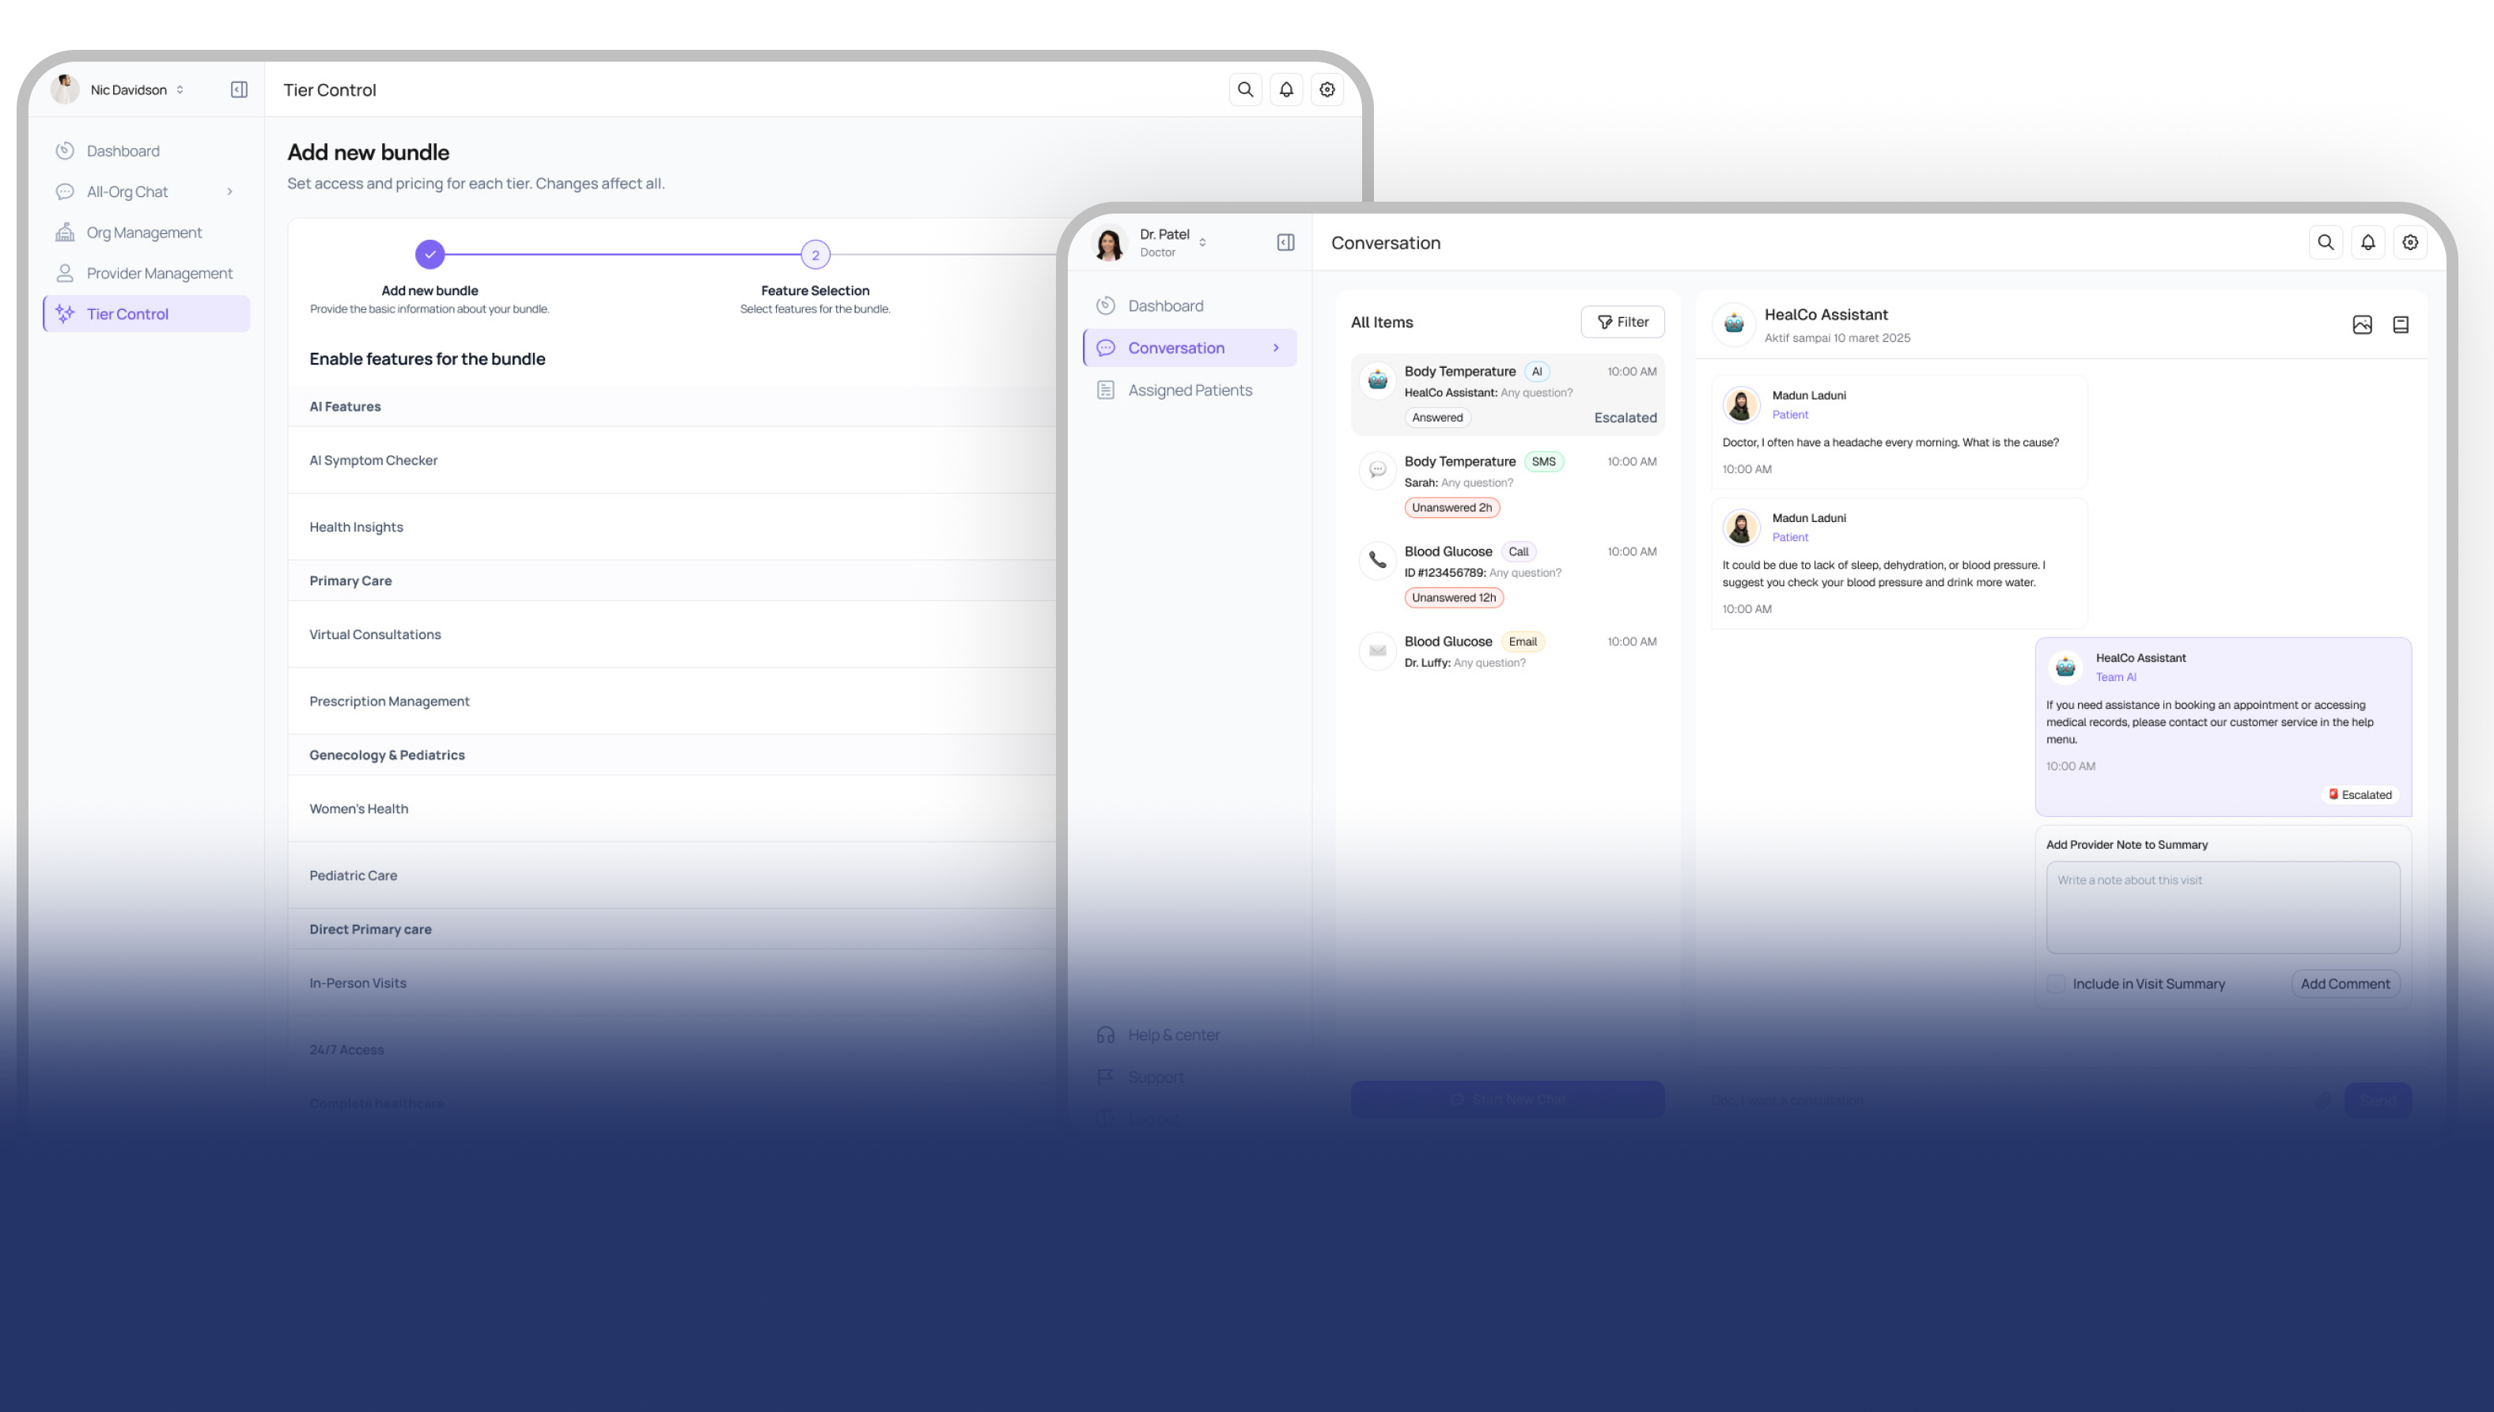This screenshot has width=2494, height=1412.
Task: Click step 2 Feature Selection marker
Action: pos(815,255)
